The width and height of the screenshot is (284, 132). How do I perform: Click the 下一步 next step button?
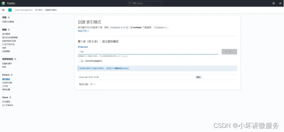point(229,52)
